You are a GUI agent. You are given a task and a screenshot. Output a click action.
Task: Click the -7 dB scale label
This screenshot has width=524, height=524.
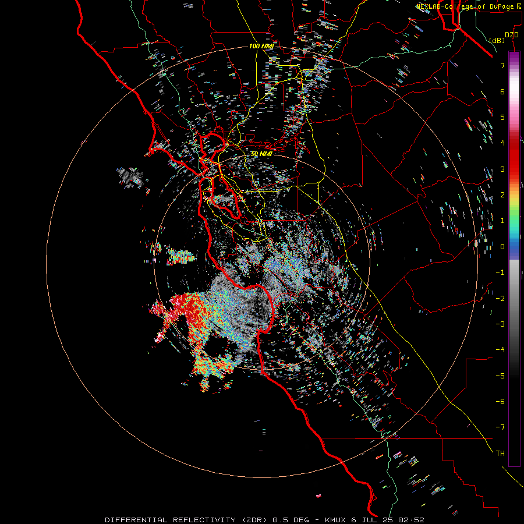500,427
